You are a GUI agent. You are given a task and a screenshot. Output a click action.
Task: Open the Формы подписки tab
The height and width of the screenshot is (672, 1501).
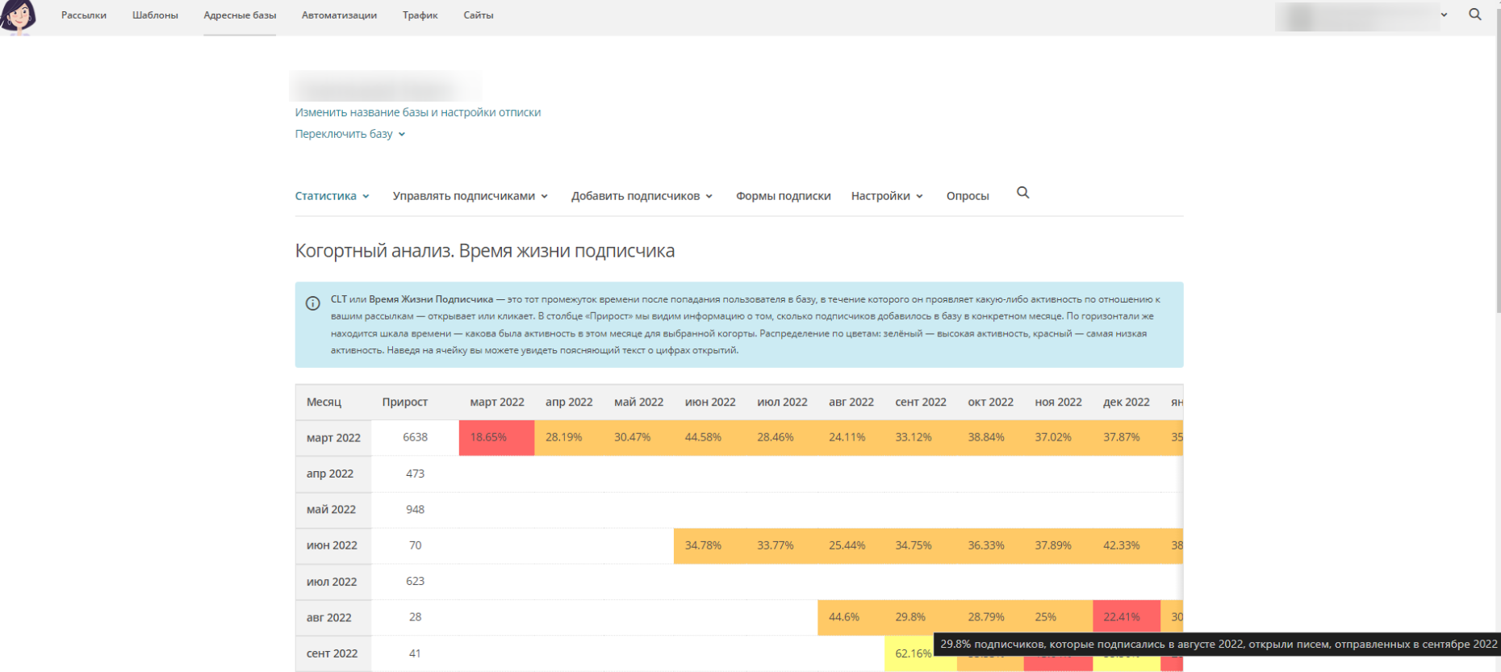[x=783, y=196]
